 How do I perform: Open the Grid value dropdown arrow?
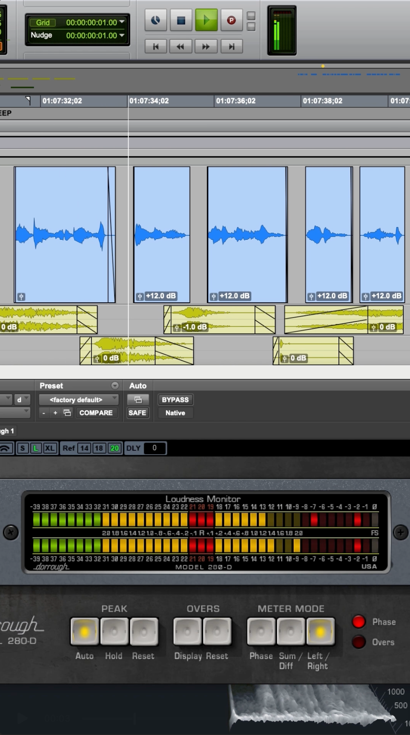pos(122,22)
